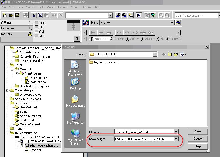
Task: Open the File name dropdown arrow
Action: pyautogui.click(x=176, y=132)
